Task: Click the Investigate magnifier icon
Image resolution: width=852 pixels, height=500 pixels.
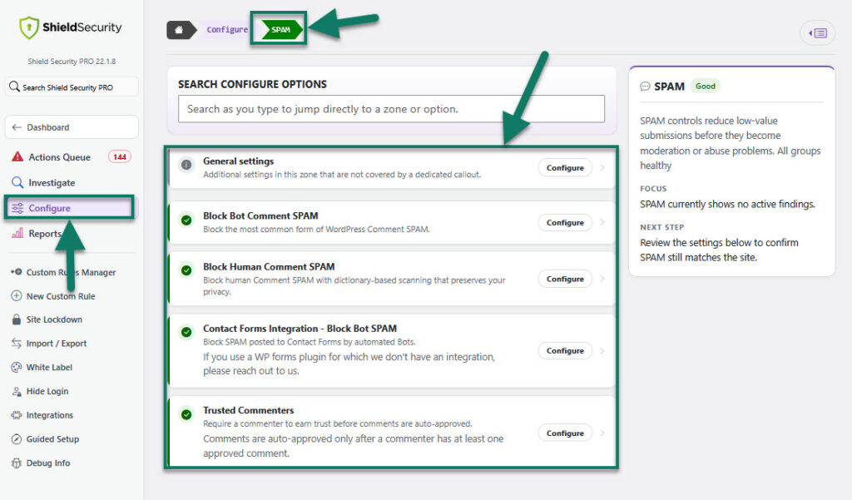Action: click(x=17, y=182)
